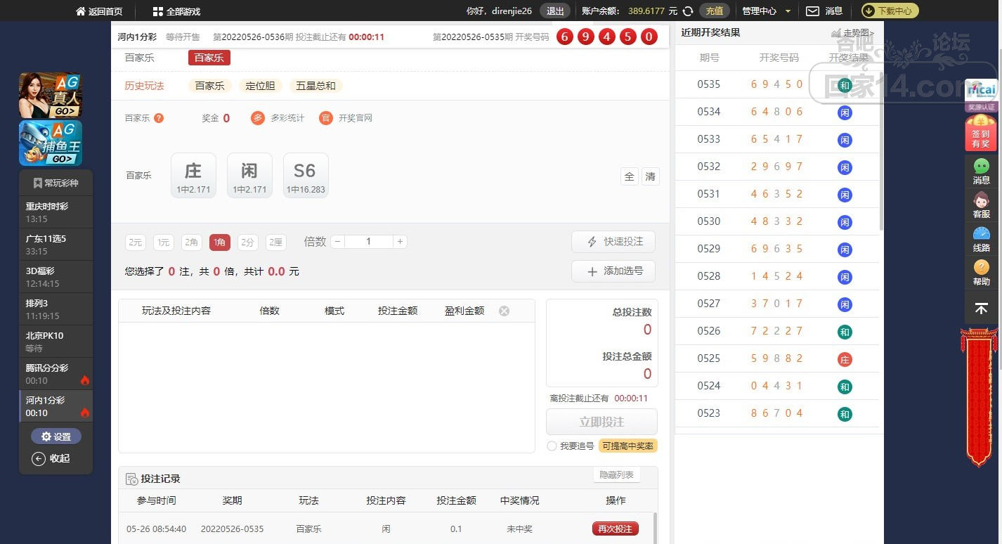The height and width of the screenshot is (544, 1002).
Task: Click the help question mark beside 百家乐
Action: point(159,118)
